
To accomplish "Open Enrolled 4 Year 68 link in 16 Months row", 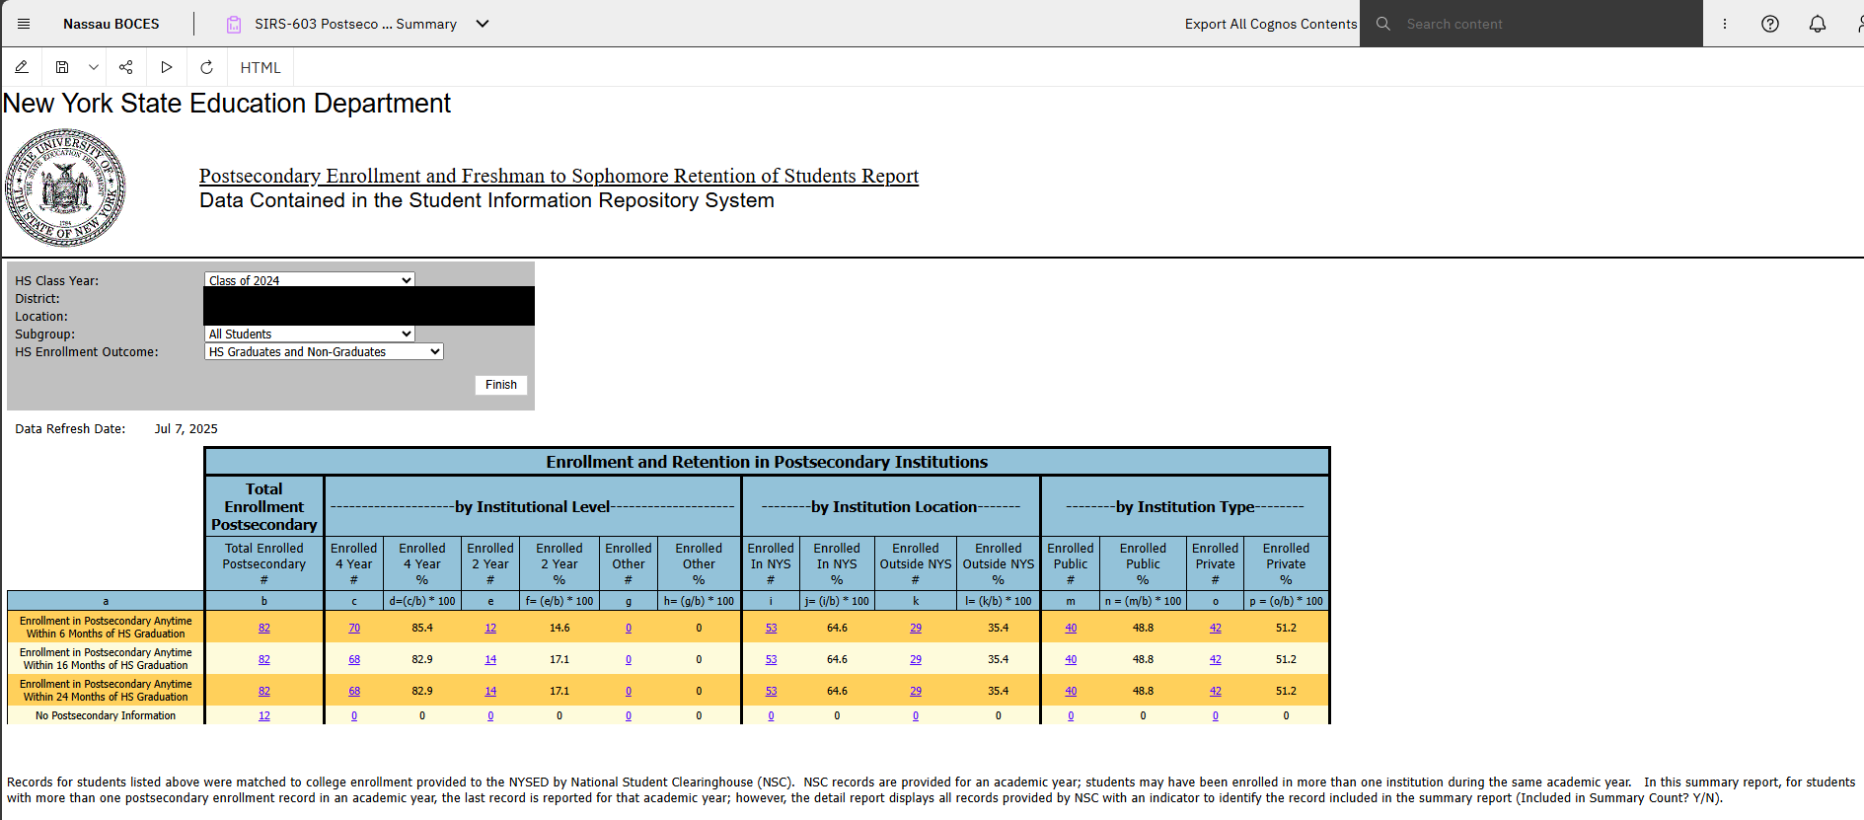I will pos(354,659).
